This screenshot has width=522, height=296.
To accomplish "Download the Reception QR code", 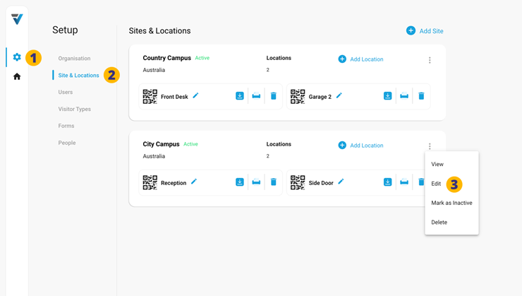I will click(x=240, y=182).
